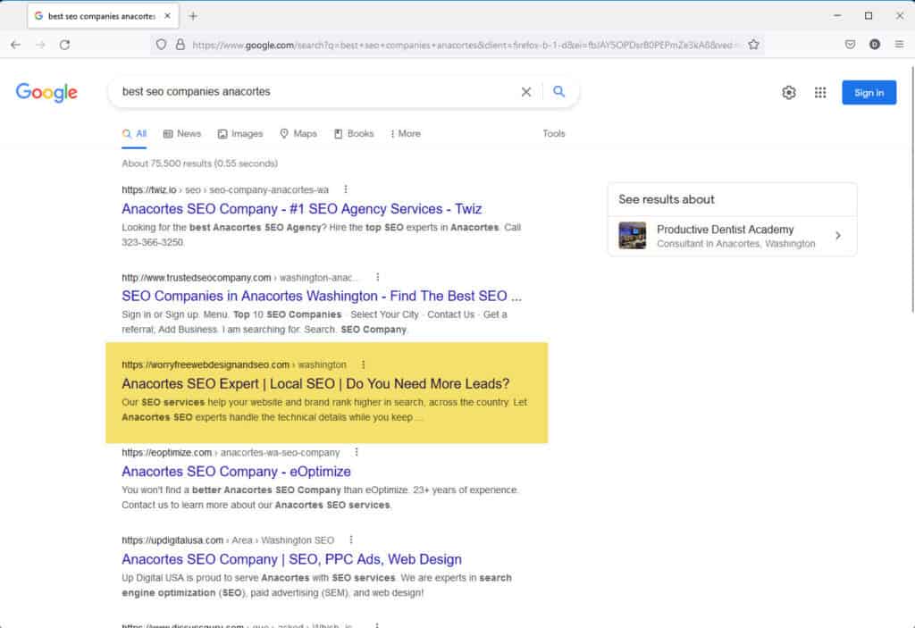
Task: Open 'Anacortes SEO Expert | Local SEO' result
Action: [315, 383]
